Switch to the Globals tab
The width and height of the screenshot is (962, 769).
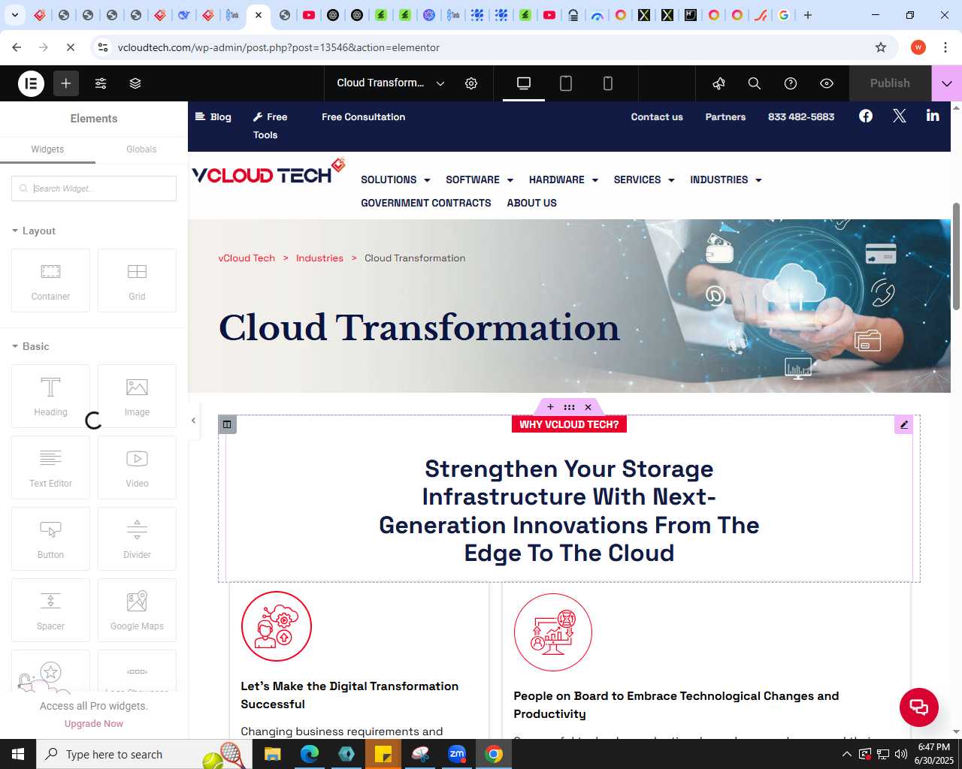click(141, 149)
